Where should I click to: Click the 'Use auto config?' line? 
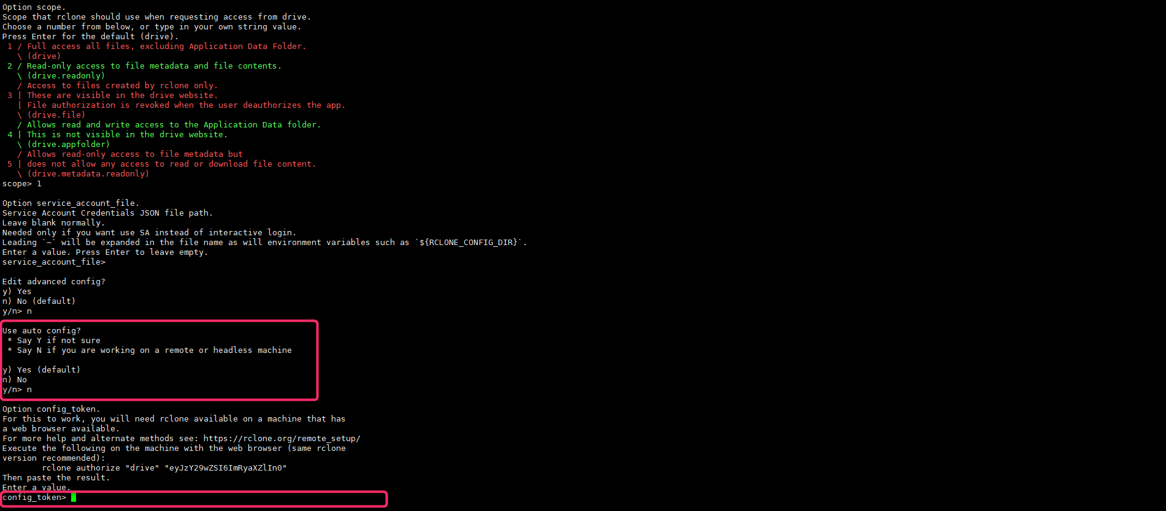(x=42, y=331)
